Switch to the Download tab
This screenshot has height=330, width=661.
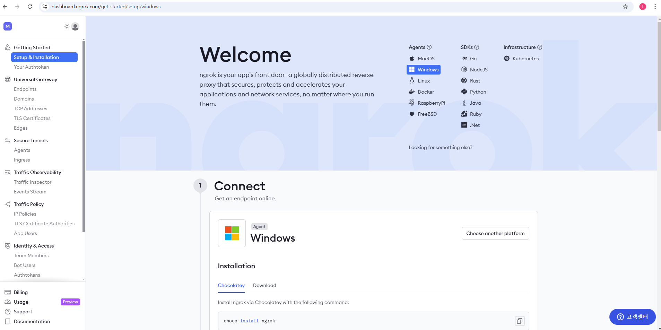[264, 285]
